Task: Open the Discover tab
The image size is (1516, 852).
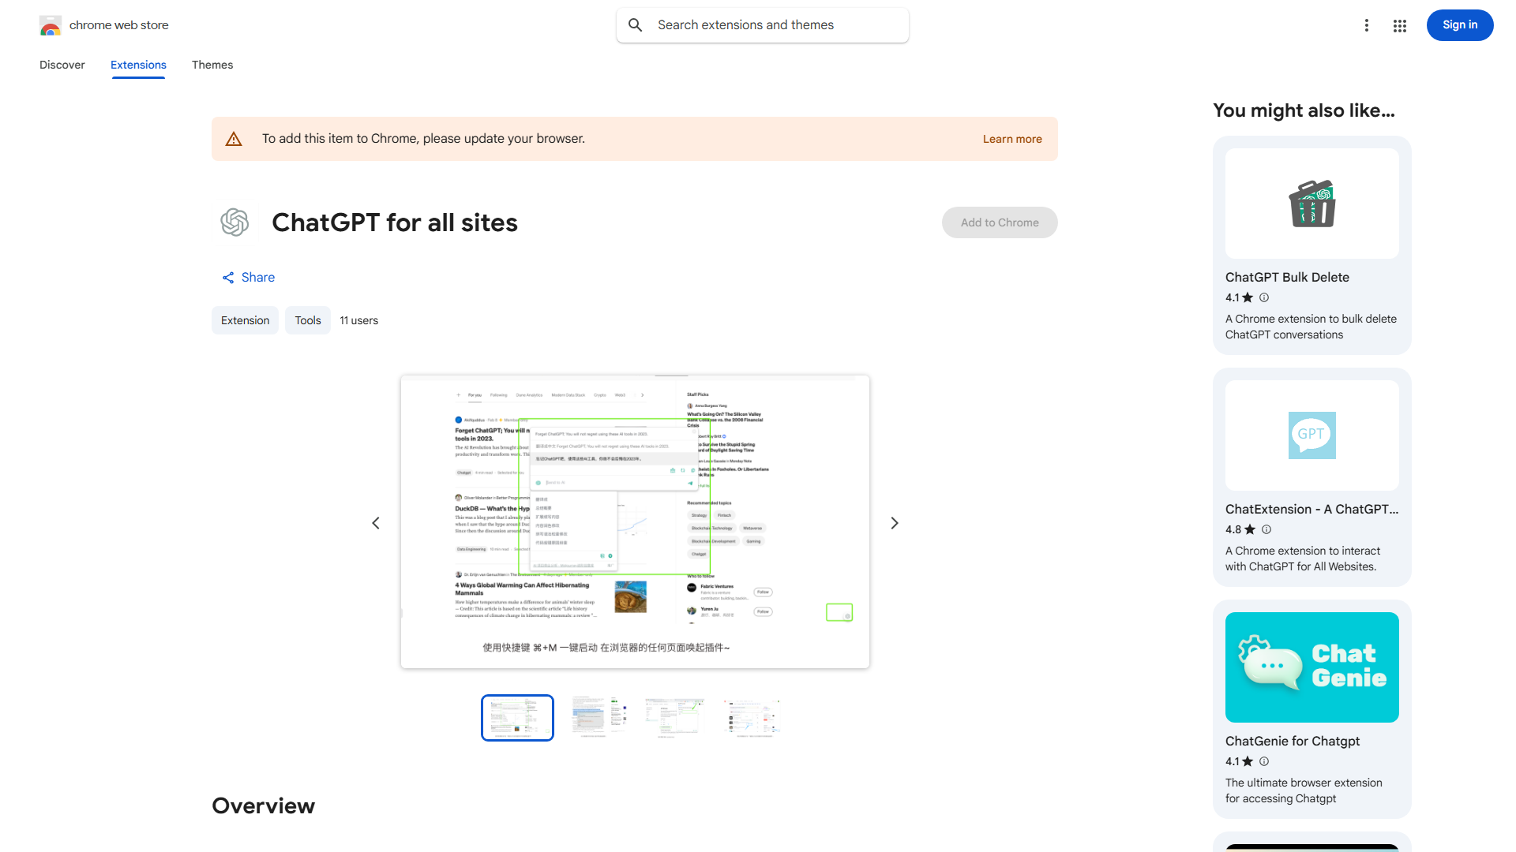Action: [x=62, y=65]
